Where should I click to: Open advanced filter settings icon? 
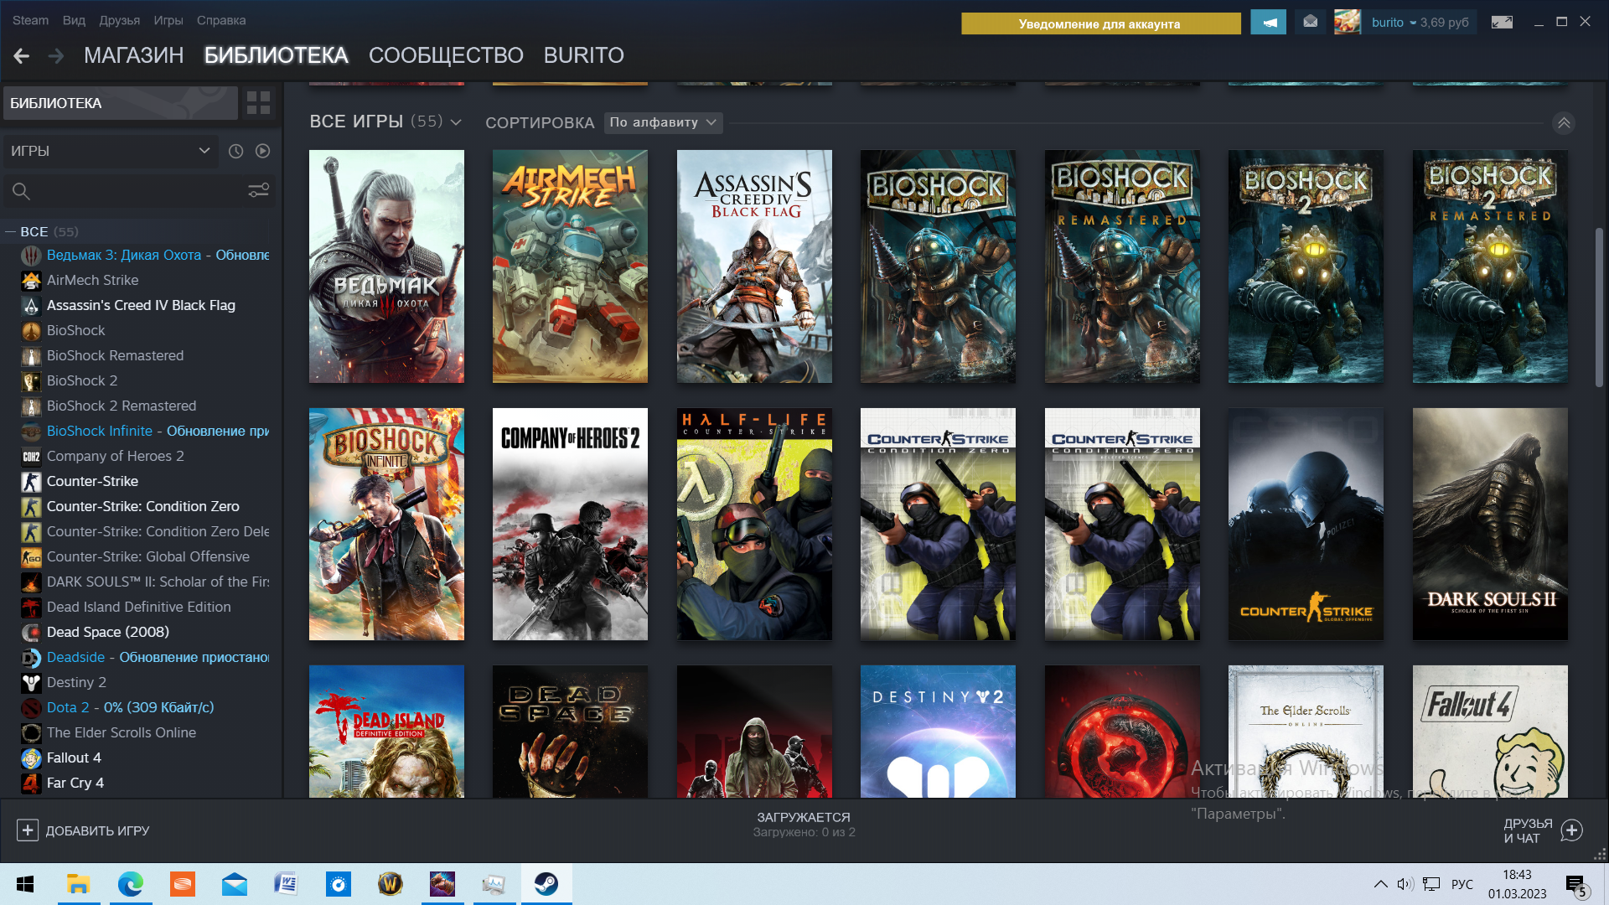click(x=258, y=191)
